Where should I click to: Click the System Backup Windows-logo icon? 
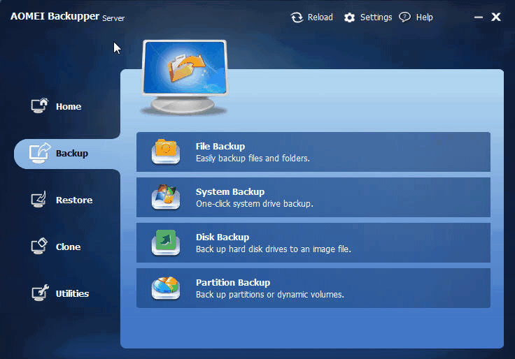point(166,197)
